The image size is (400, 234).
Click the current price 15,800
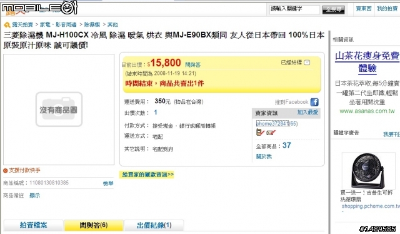point(166,63)
